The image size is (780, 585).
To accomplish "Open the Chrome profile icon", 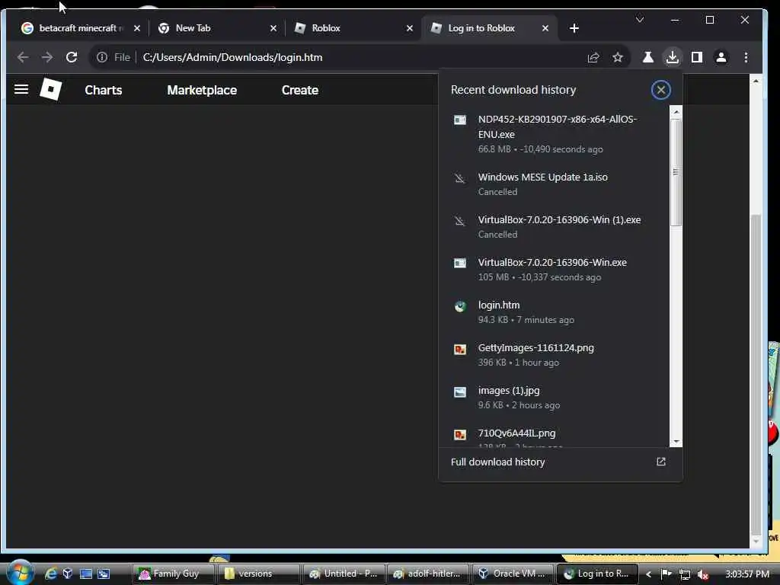I will [x=721, y=58].
